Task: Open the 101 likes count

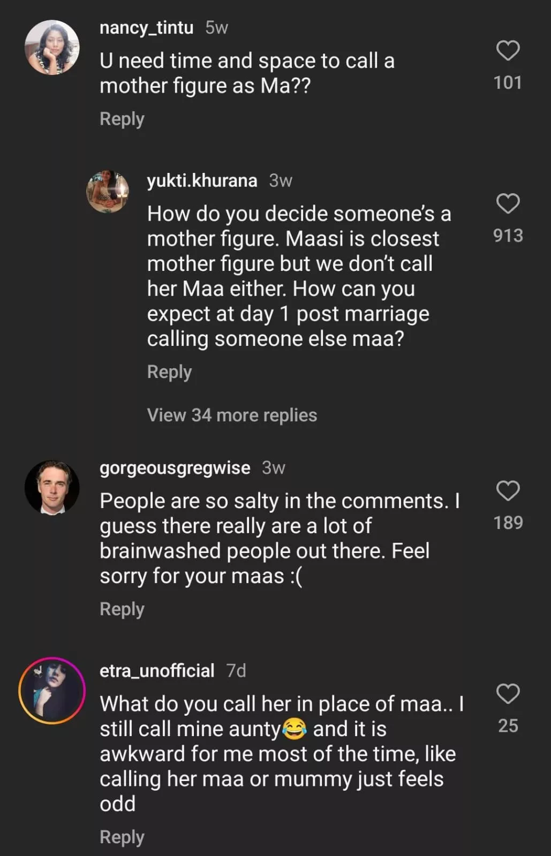Action: (x=508, y=82)
